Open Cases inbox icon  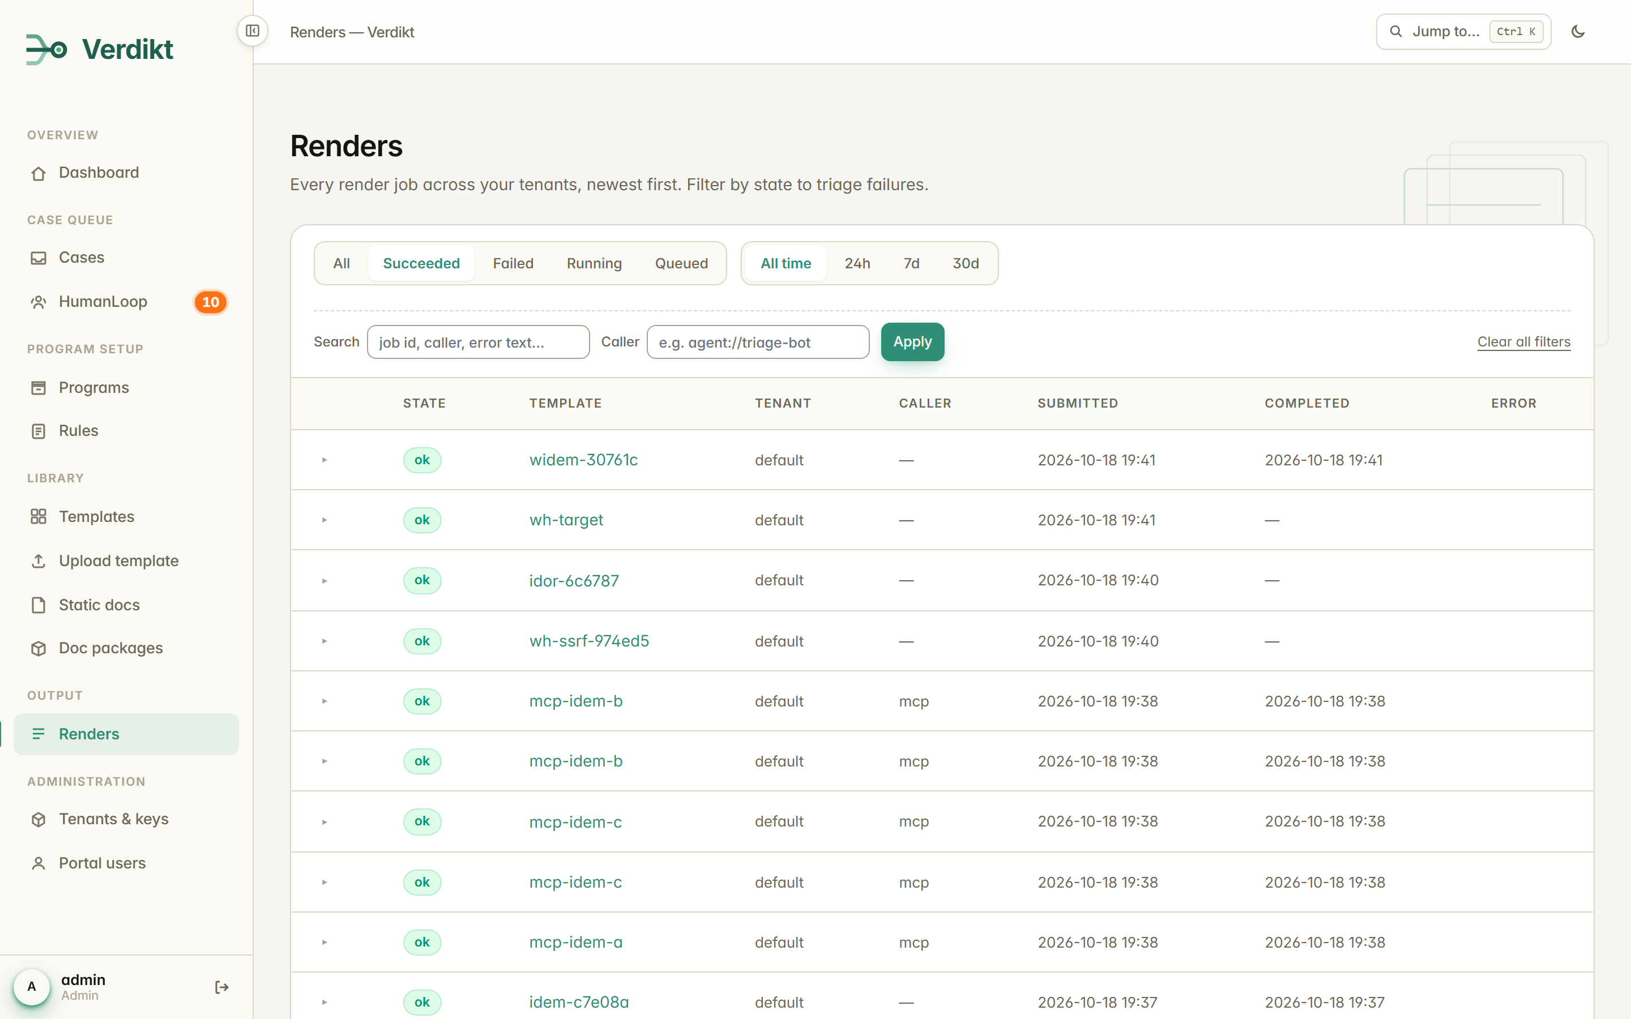(39, 258)
